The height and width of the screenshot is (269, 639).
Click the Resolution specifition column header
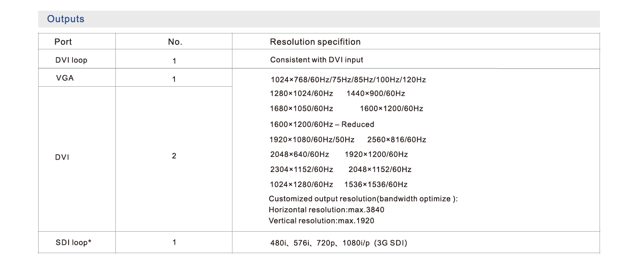[x=315, y=42]
